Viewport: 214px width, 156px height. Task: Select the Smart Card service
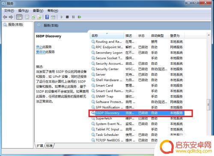tap(138, 85)
